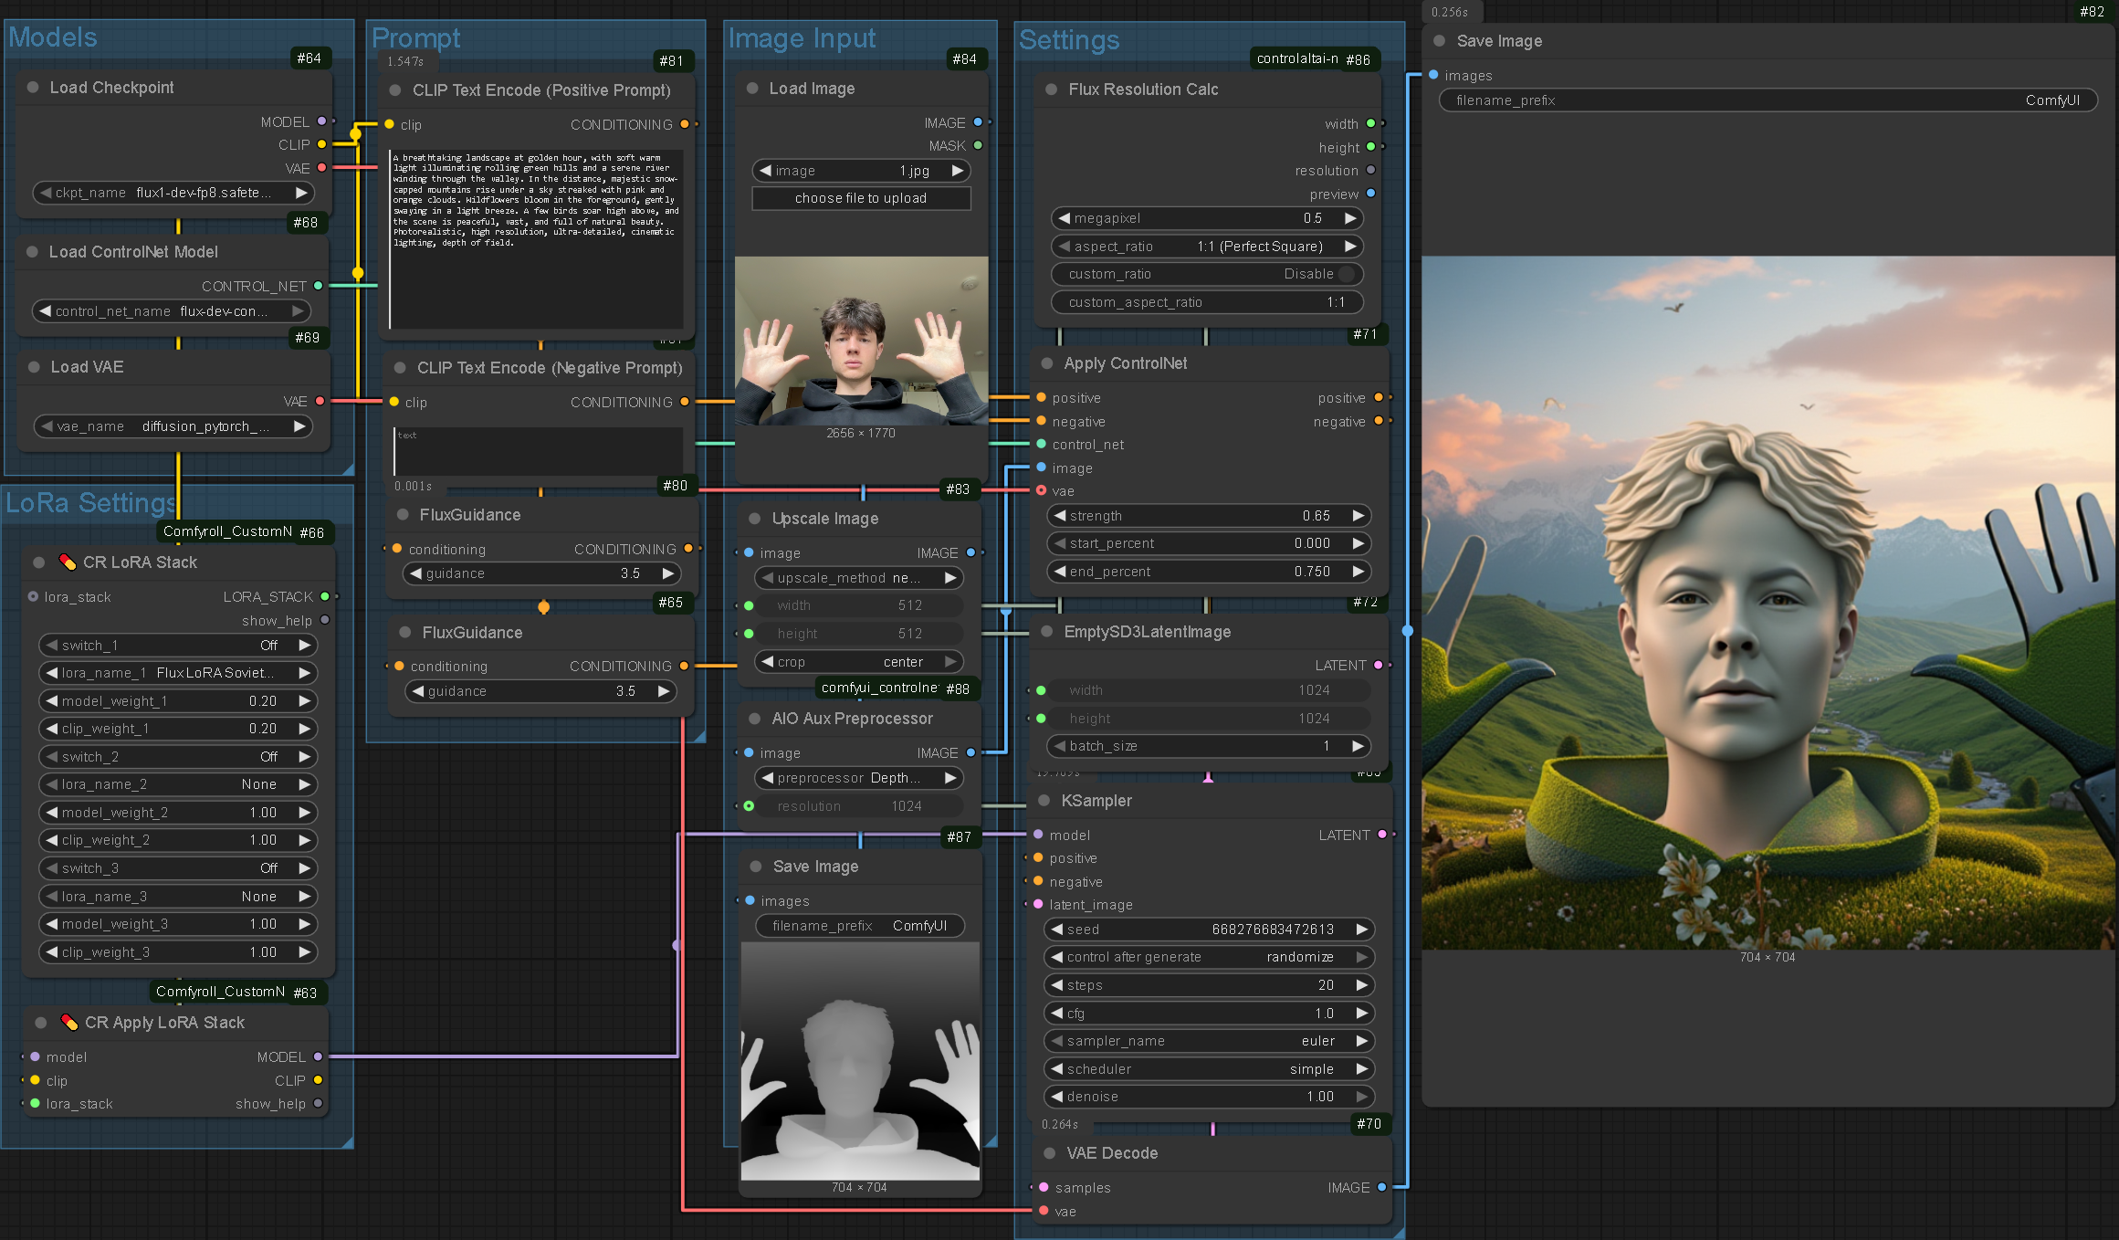
Task: Click the MASK output socket on Load Image
Action: 978,145
